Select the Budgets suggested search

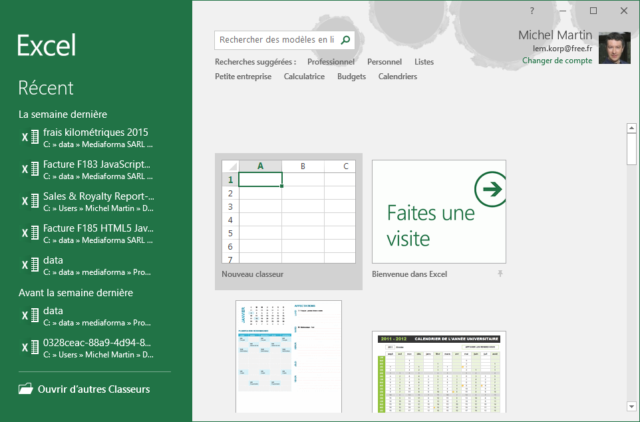coord(351,77)
